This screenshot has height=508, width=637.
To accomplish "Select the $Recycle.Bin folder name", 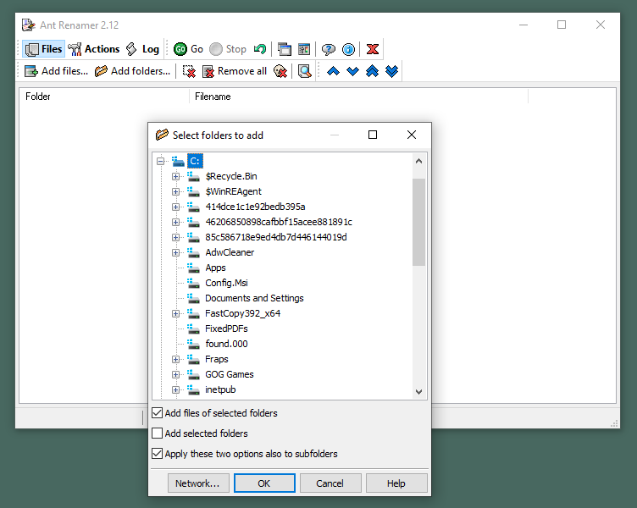I will pyautogui.click(x=231, y=176).
